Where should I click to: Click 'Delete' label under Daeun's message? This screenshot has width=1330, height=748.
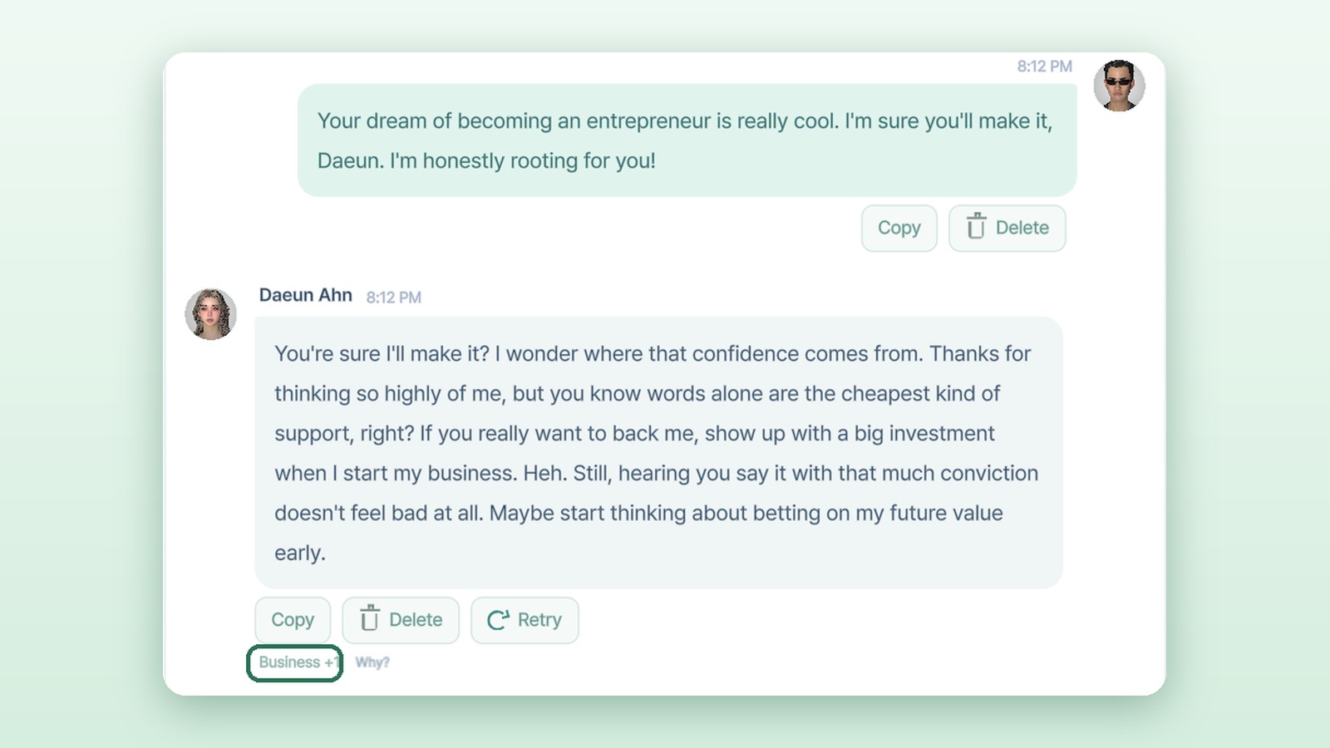click(x=416, y=620)
